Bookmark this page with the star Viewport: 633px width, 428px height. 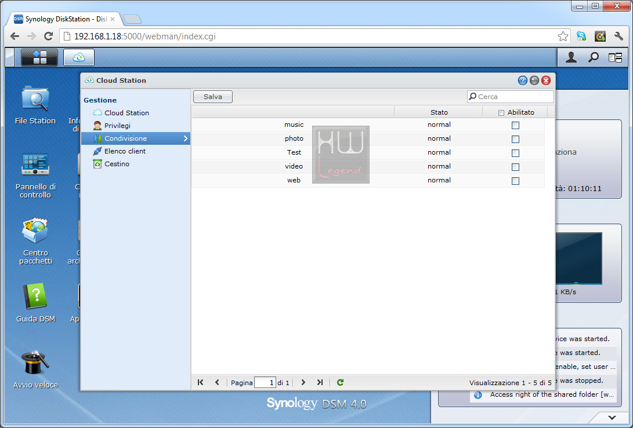[x=563, y=36]
